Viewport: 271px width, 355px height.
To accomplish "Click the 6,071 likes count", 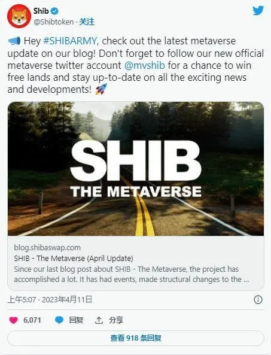I will (x=32, y=320).
